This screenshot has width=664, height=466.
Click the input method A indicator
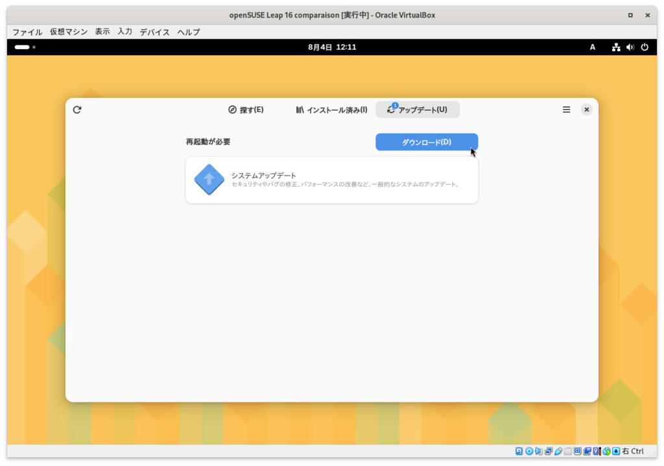point(593,47)
